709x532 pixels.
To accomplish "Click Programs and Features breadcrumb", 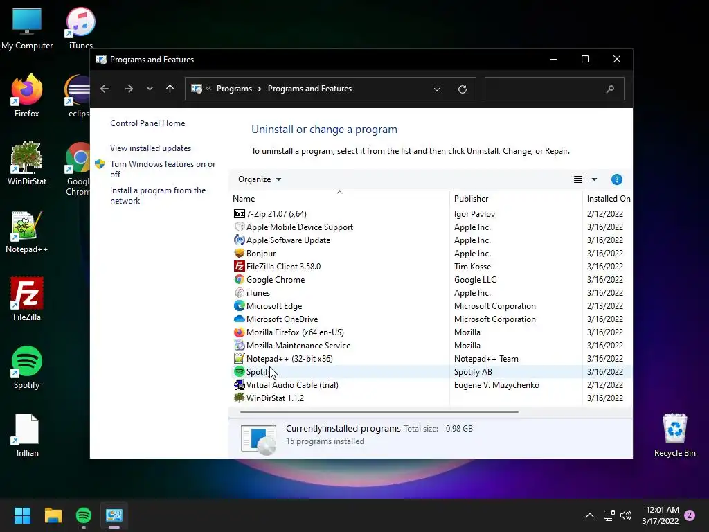I will (x=309, y=89).
